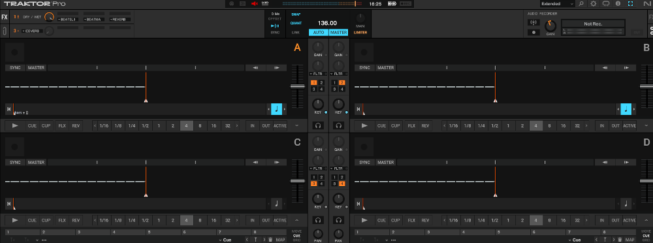This screenshot has height=243, width=653.
Task: Click the paperclip icon below FX
Action: (x=4, y=31)
